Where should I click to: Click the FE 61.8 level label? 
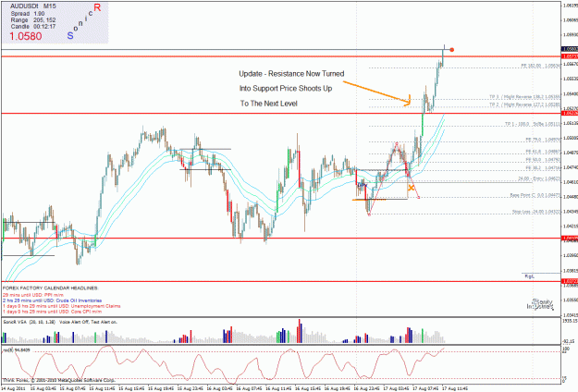[x=543, y=152]
